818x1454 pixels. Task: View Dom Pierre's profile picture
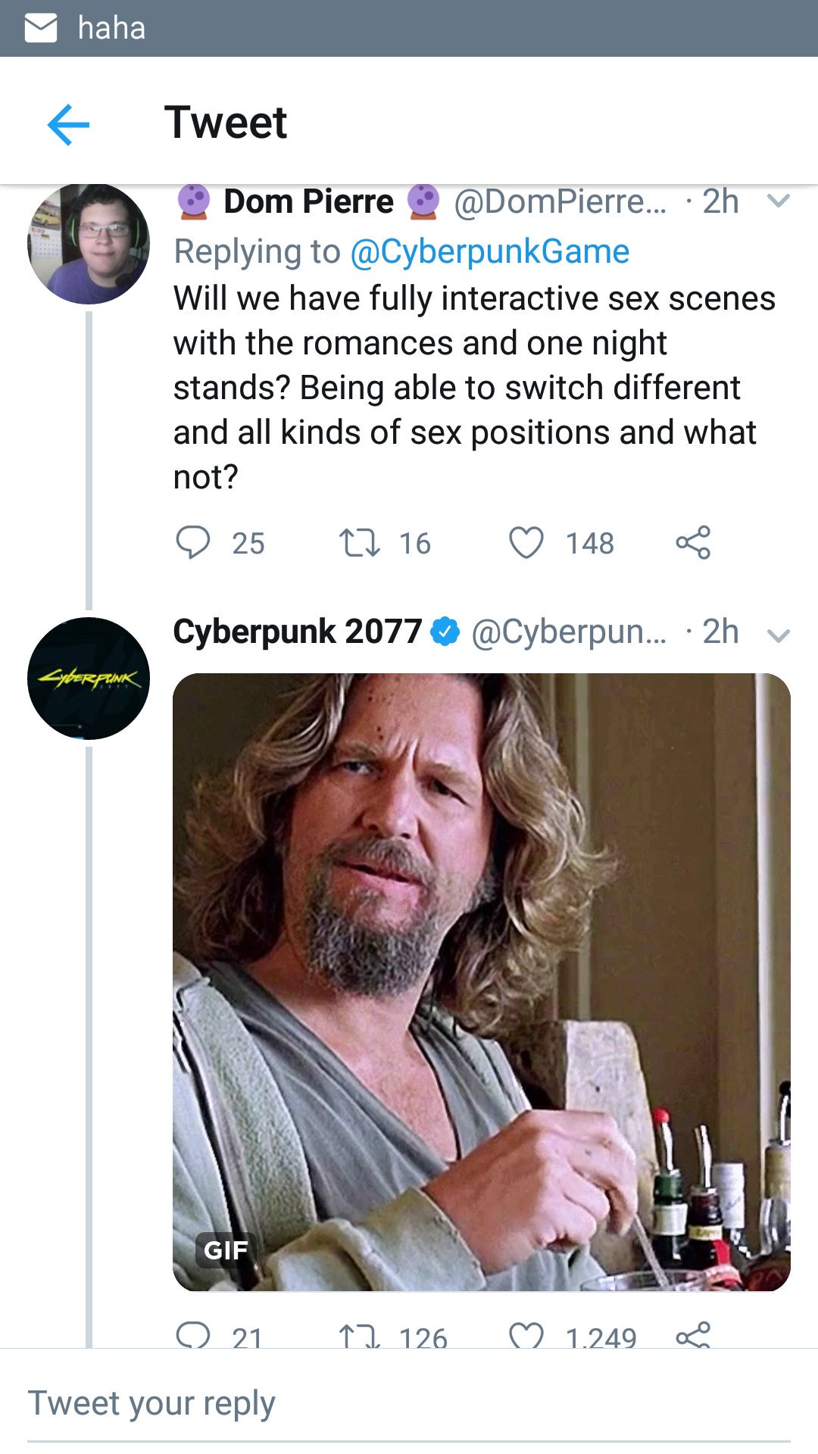coord(89,244)
